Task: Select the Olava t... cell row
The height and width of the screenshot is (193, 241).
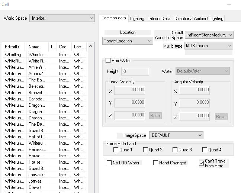Action: [x=45, y=187]
